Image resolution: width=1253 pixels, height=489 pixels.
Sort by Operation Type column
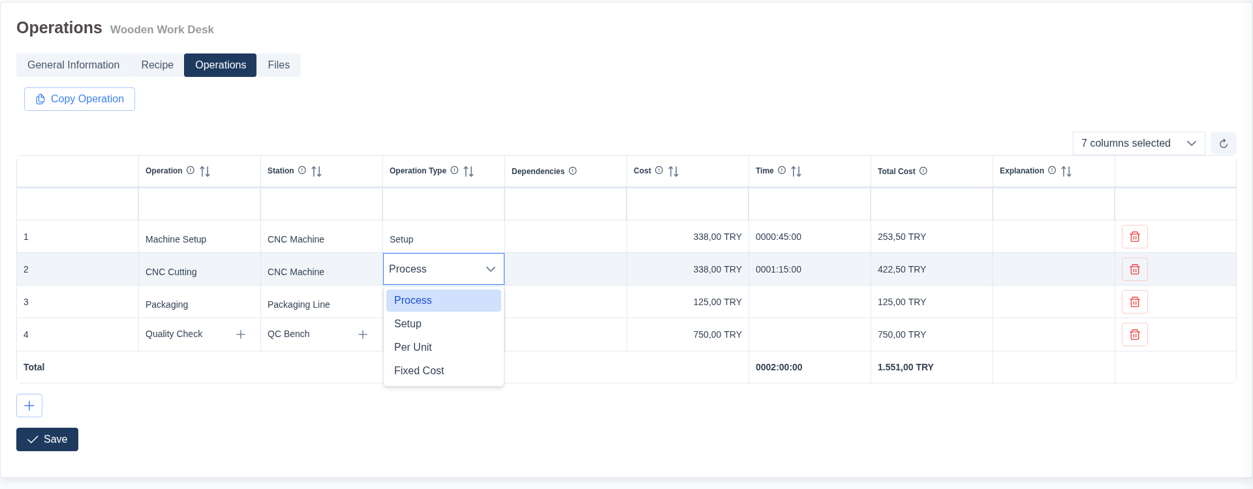tap(469, 171)
